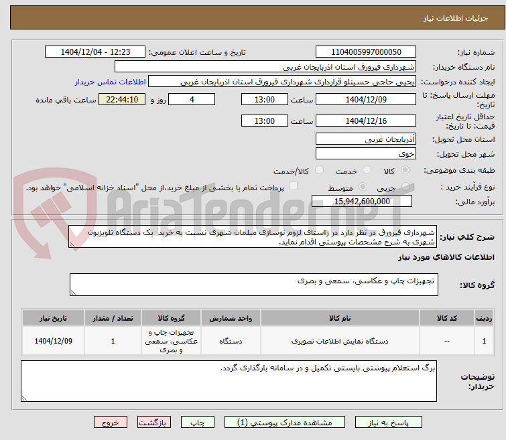
Task: Click the delivery city field خوی
Action: 366,153
